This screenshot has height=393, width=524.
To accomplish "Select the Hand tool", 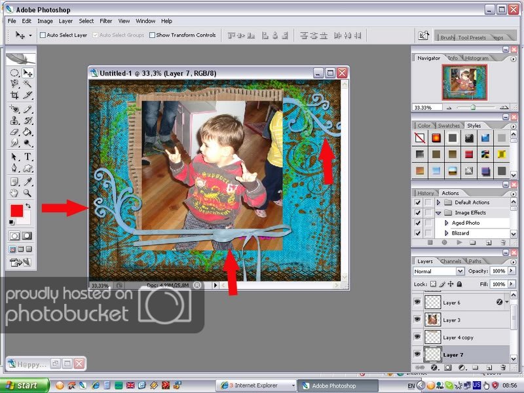I will point(14,193).
